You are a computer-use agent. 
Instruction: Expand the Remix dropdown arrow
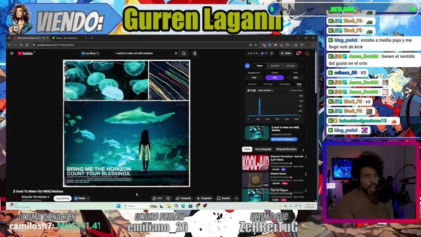(x=88, y=198)
